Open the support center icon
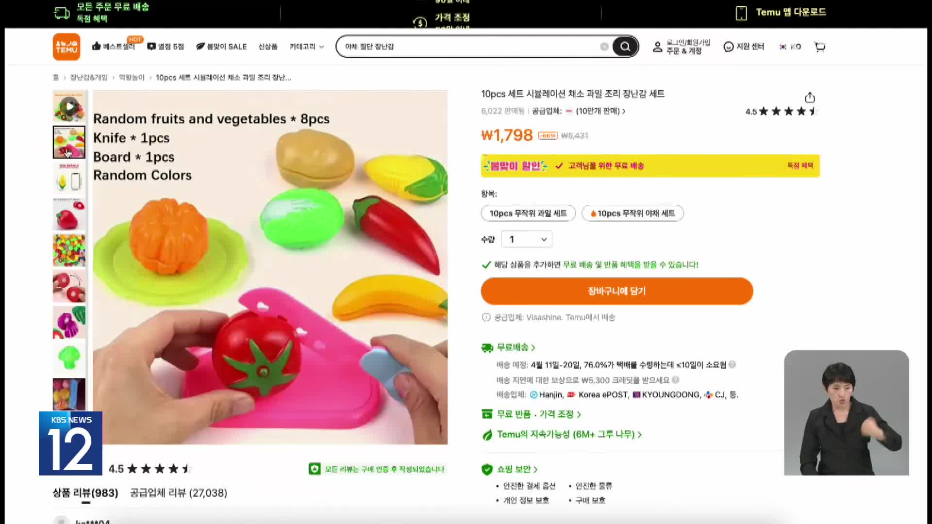 point(728,47)
